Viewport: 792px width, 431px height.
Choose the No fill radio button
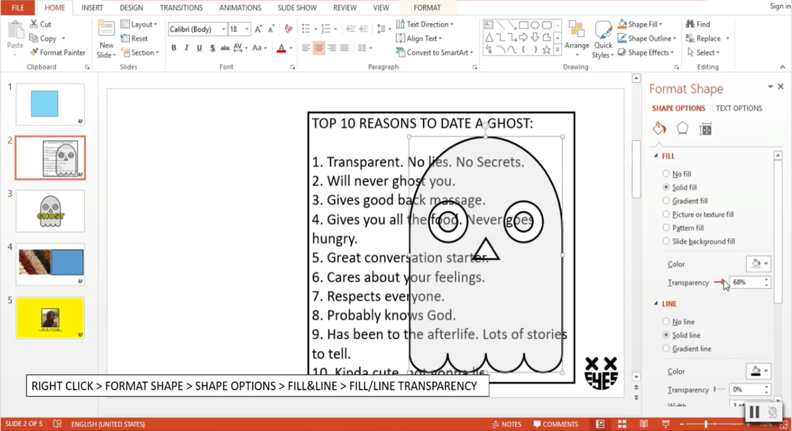665,174
